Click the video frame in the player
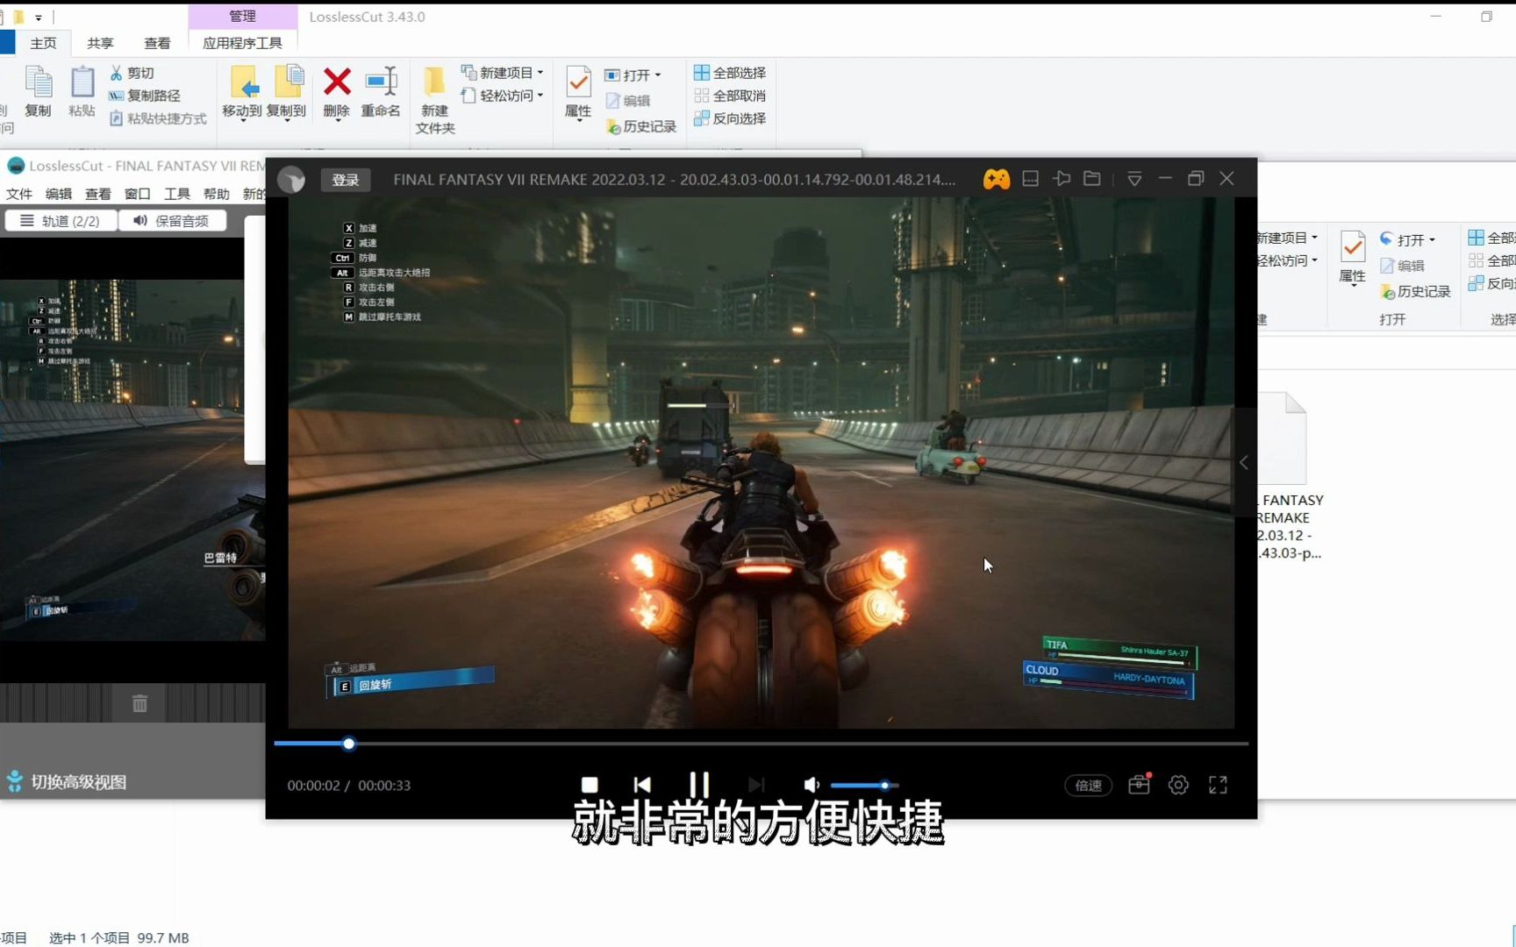 (x=761, y=462)
